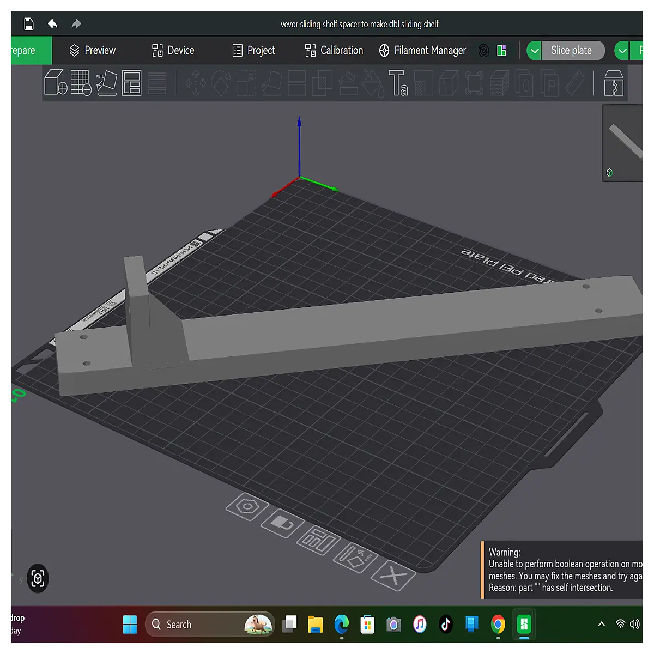Open Google Chrome from the taskbar
Image resolution: width=654 pixels, height=654 pixels.
click(x=498, y=625)
